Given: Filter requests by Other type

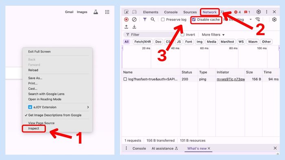Looking at the screenshot, I should point(266,42).
